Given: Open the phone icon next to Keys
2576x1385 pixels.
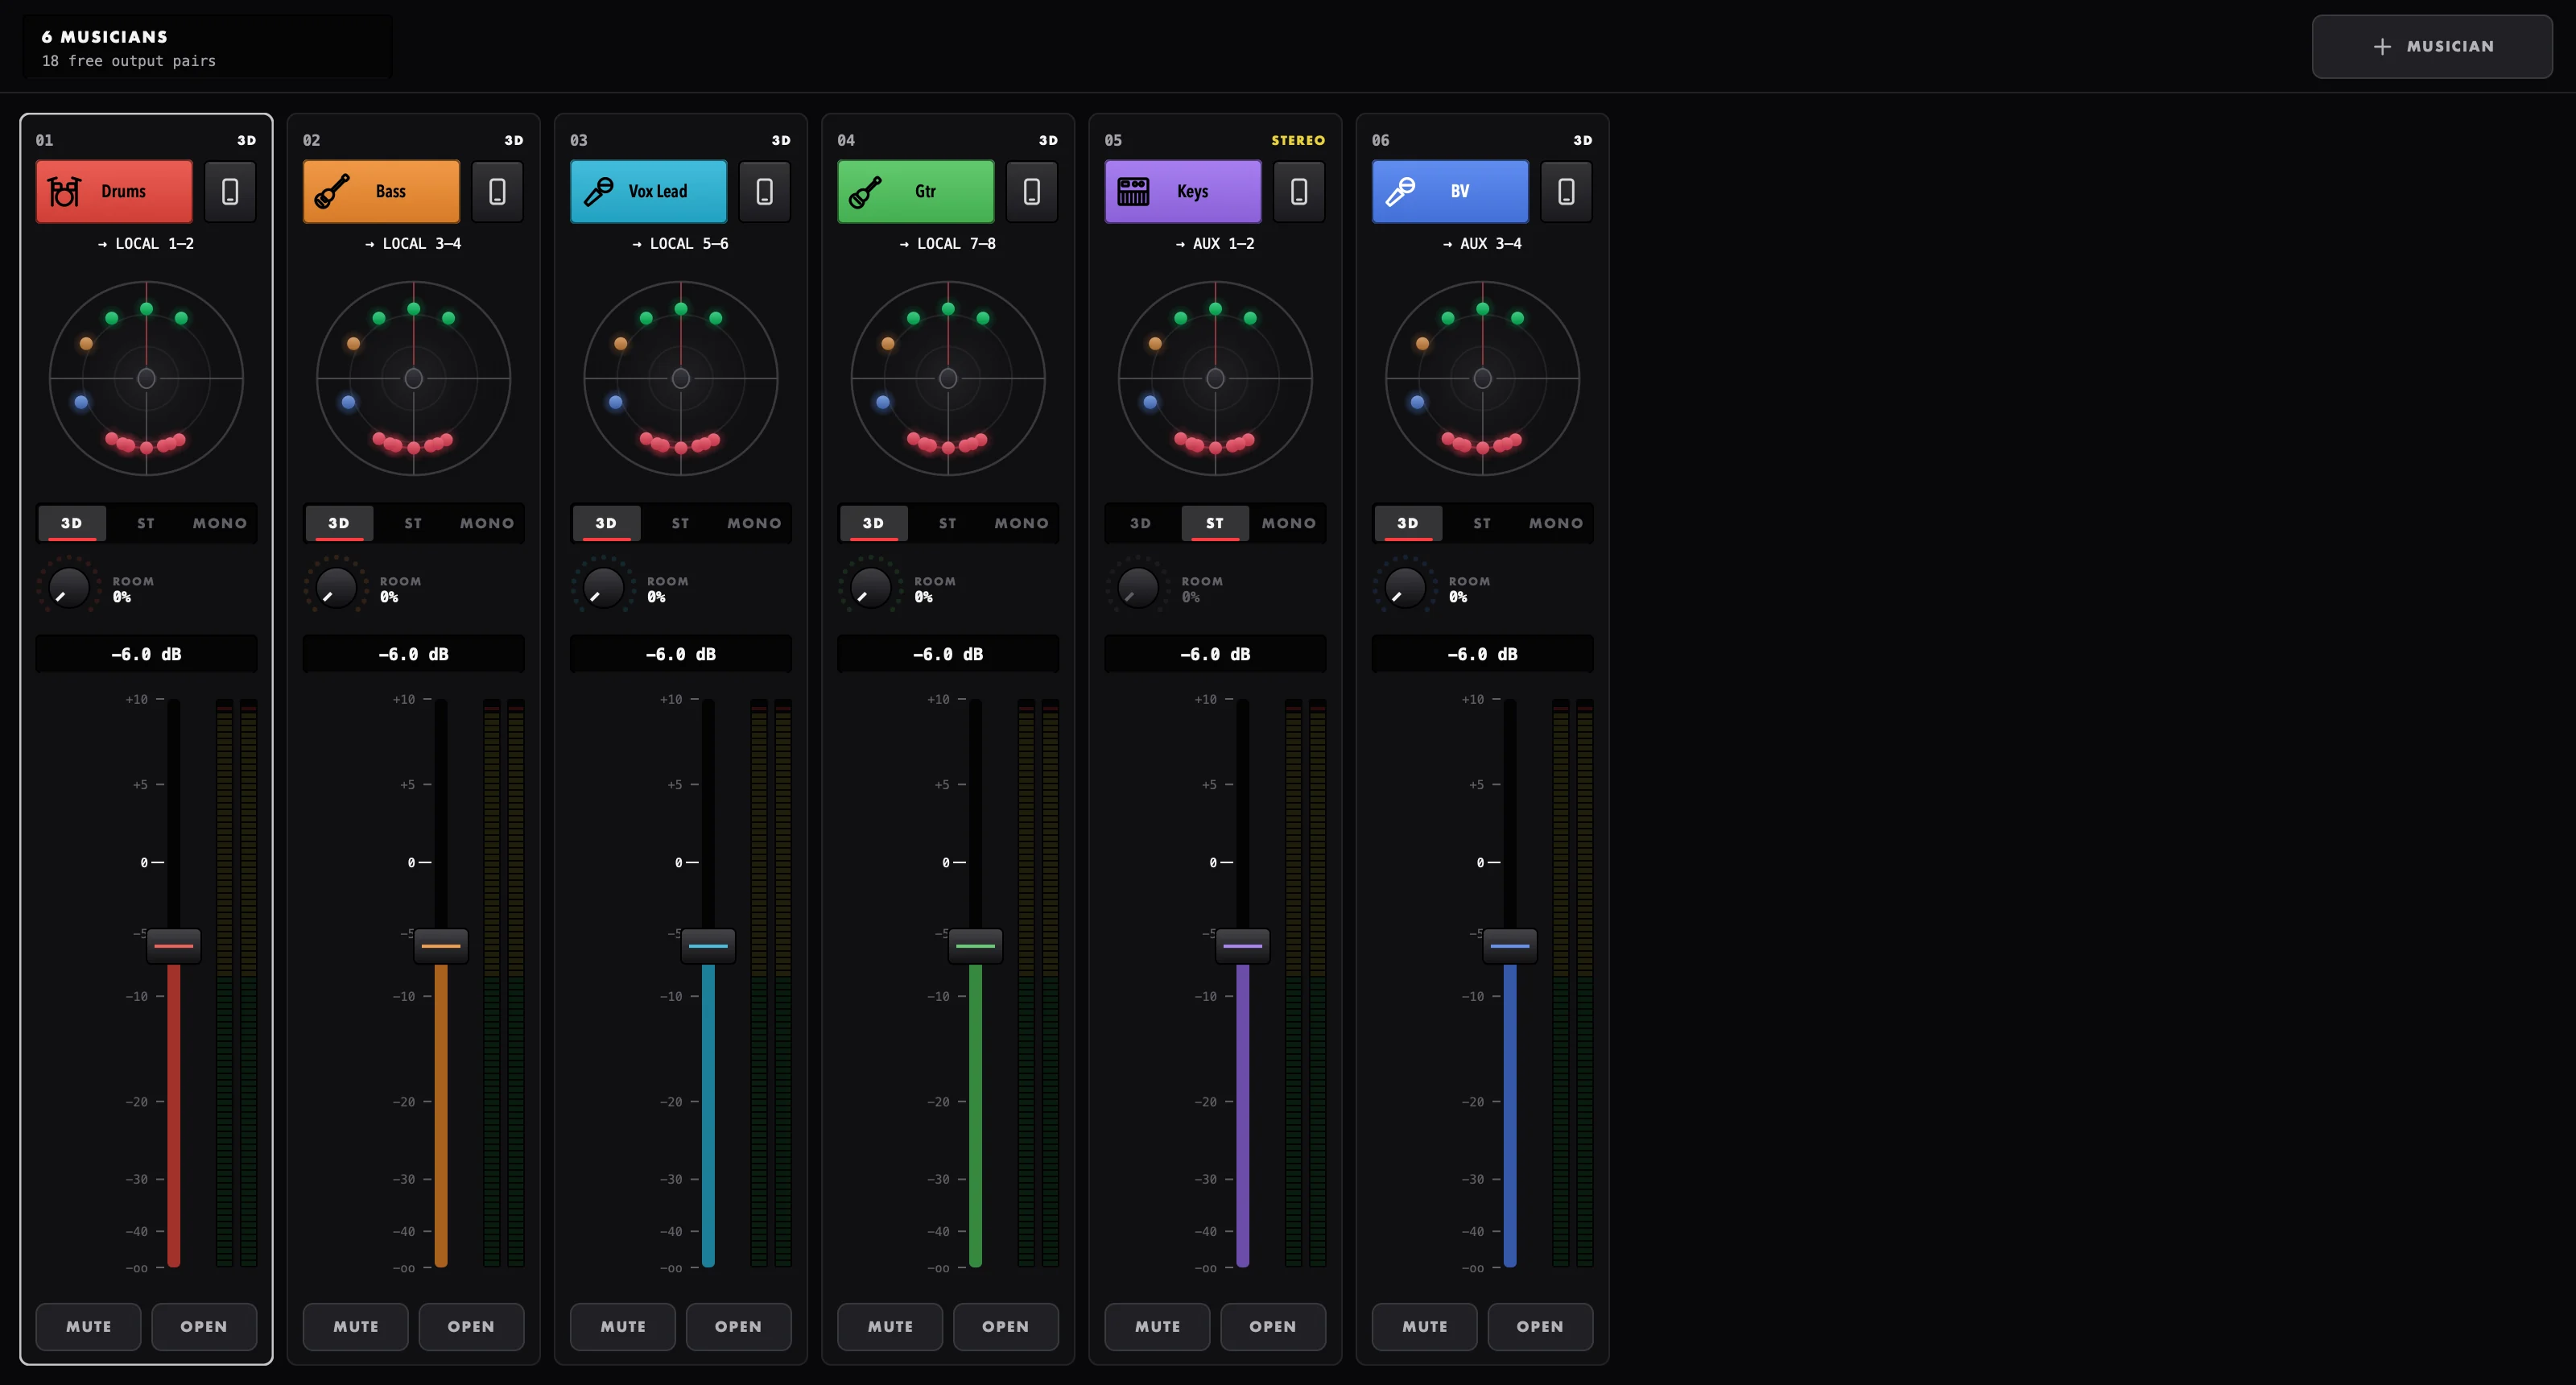Looking at the screenshot, I should click(1299, 191).
